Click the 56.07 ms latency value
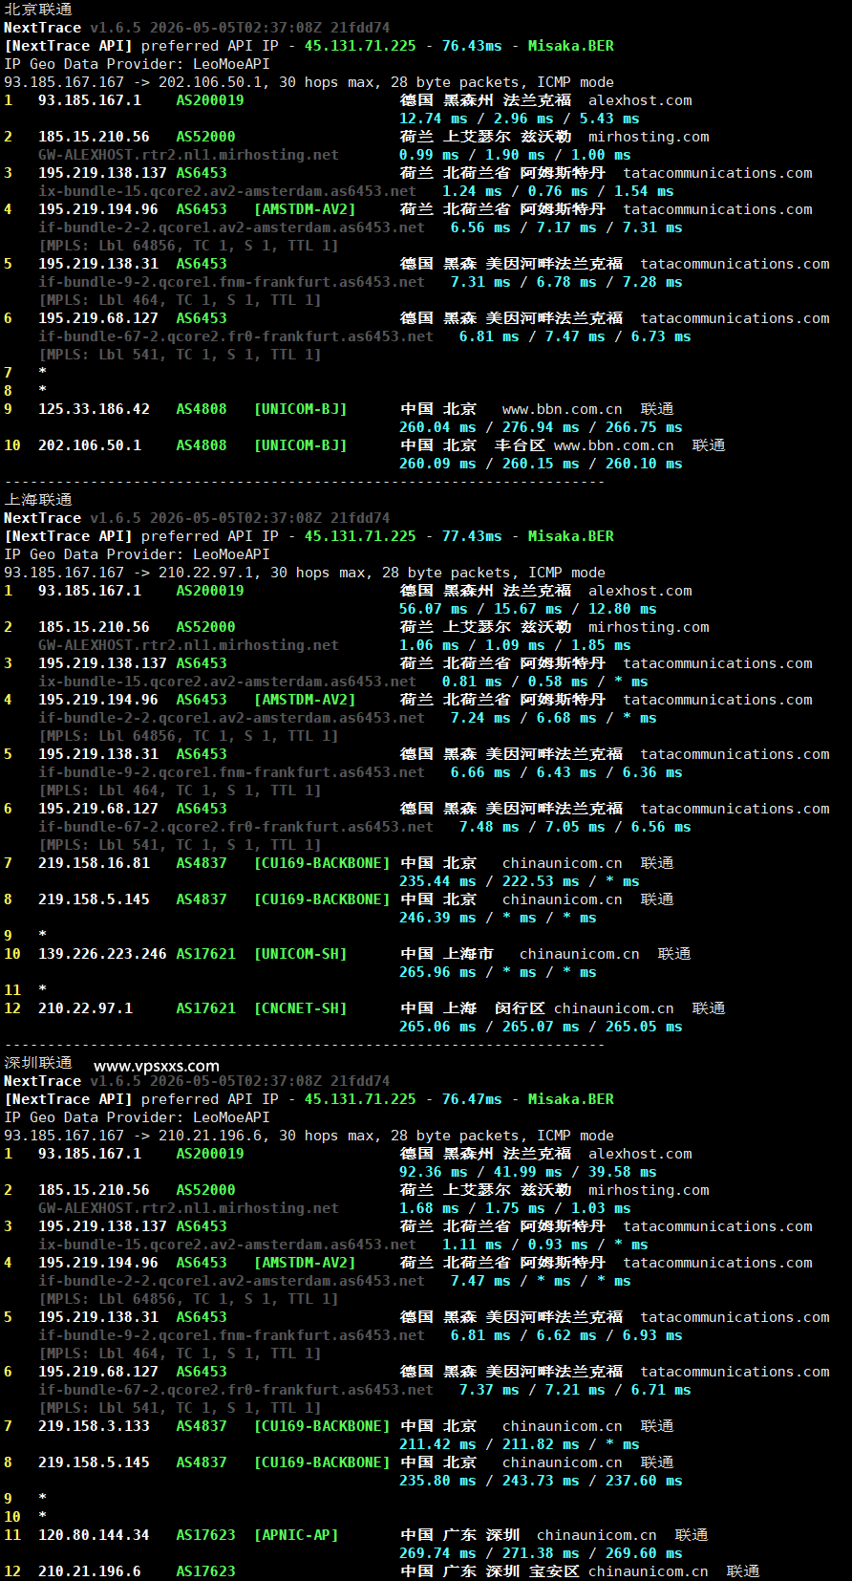Viewport: 852px width, 1581px height. [434, 609]
